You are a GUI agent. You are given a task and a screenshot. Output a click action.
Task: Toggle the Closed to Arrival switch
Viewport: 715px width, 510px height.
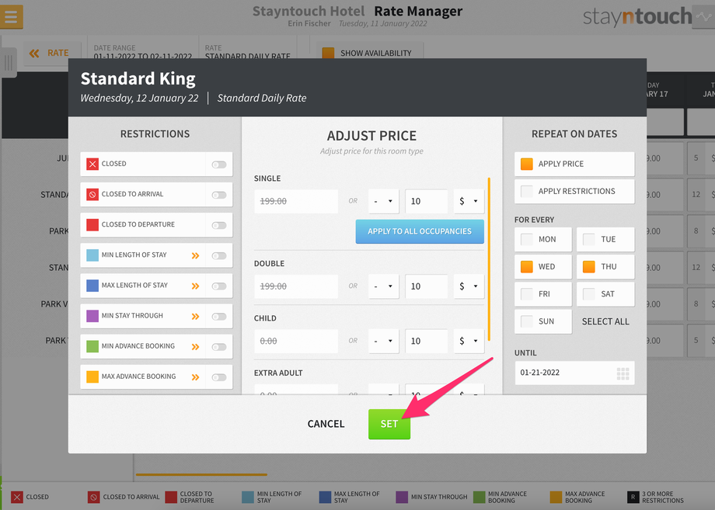pos(219,195)
